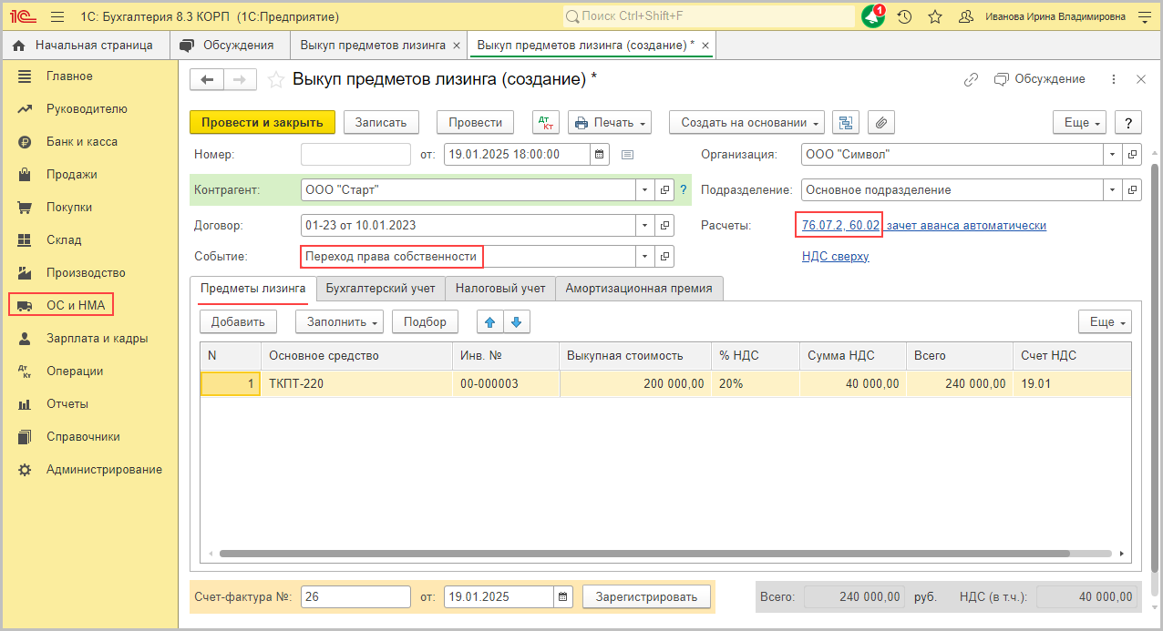Expand Создать на основании dropdown

746,122
